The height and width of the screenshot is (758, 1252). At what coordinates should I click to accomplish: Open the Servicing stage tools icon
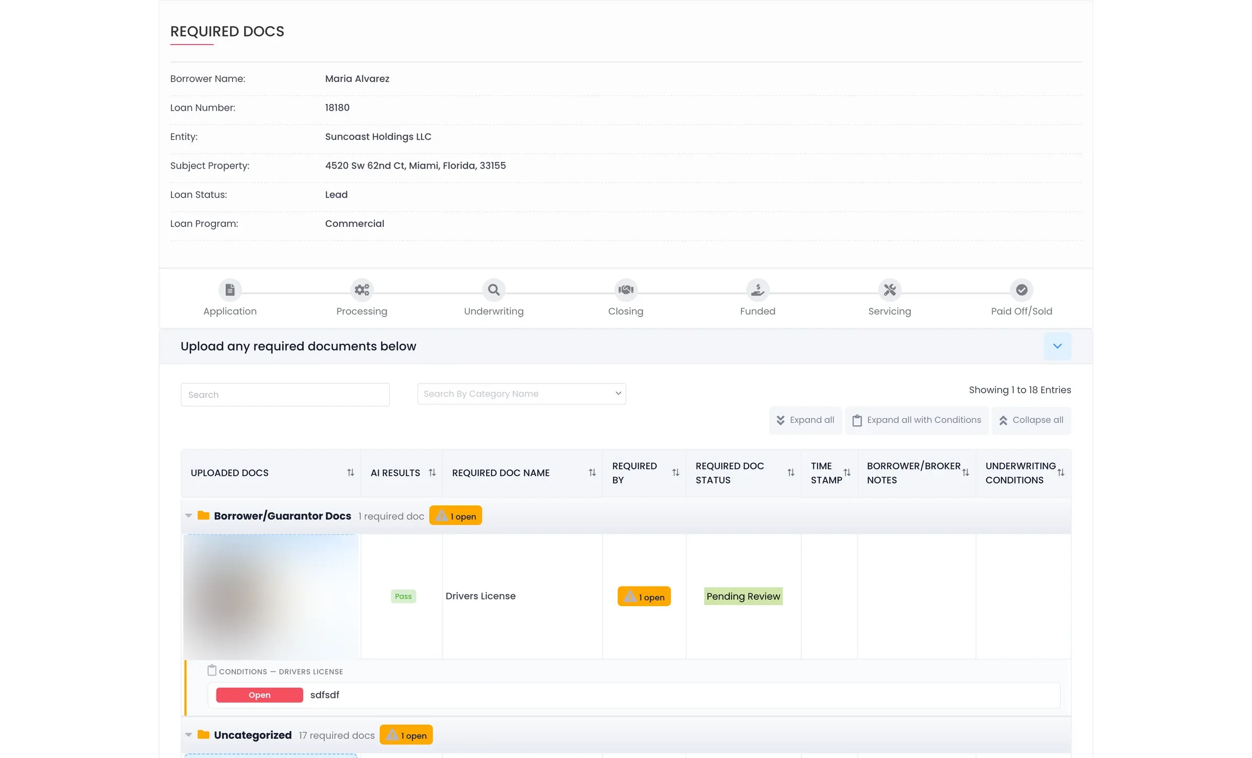point(889,290)
